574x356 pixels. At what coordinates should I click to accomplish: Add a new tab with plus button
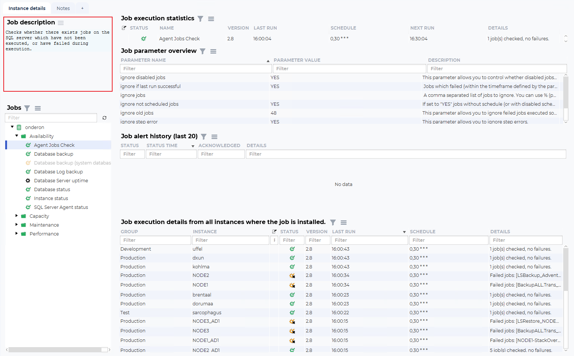pyautogui.click(x=82, y=8)
